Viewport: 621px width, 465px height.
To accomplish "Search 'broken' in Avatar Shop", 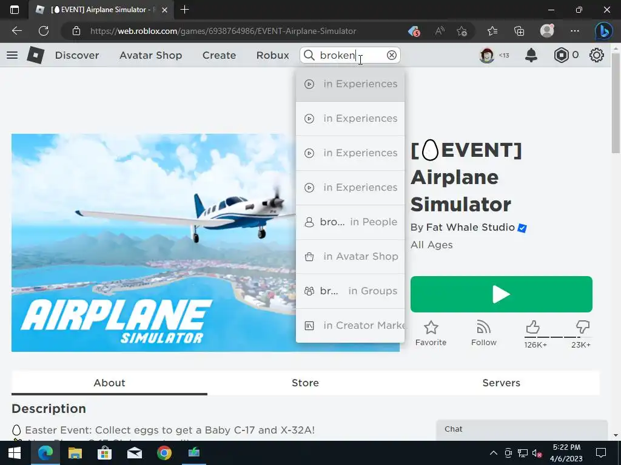I will [x=350, y=256].
